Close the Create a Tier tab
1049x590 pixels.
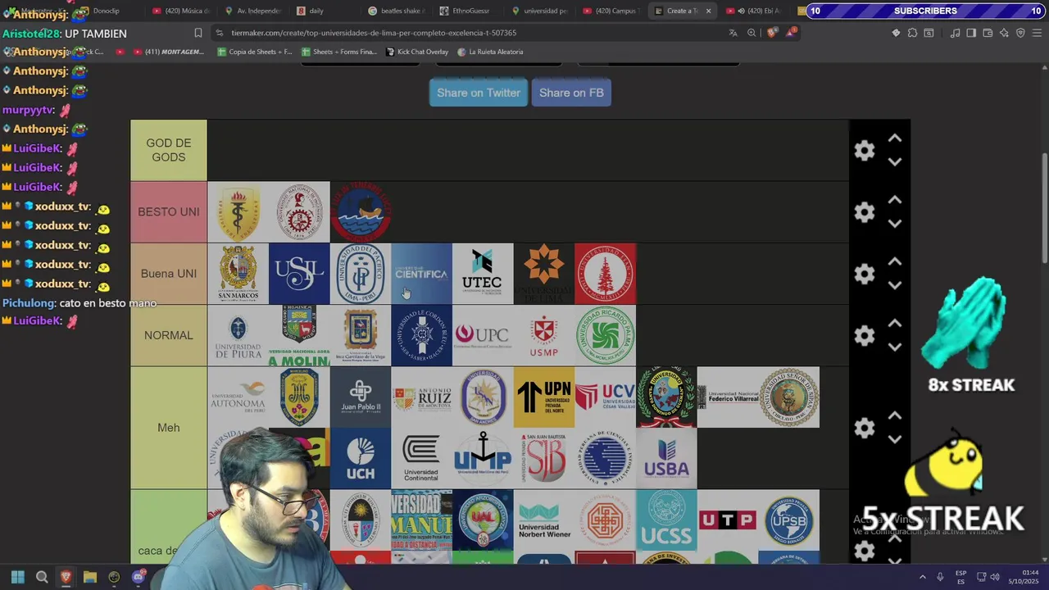point(708,11)
